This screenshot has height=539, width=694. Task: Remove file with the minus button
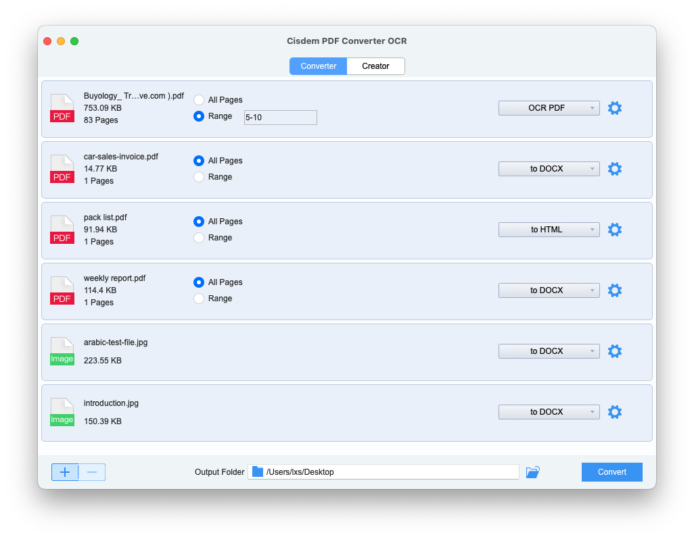pos(92,472)
